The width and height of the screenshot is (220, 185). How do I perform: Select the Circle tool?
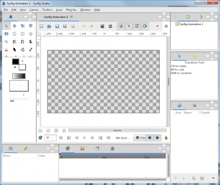click(14, 34)
